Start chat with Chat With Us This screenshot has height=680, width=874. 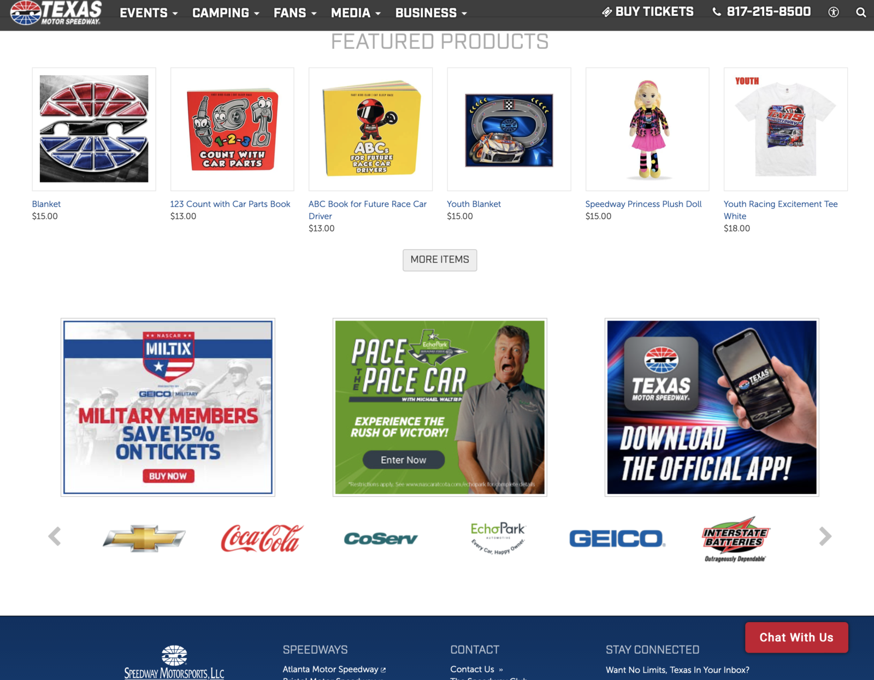[x=796, y=637]
